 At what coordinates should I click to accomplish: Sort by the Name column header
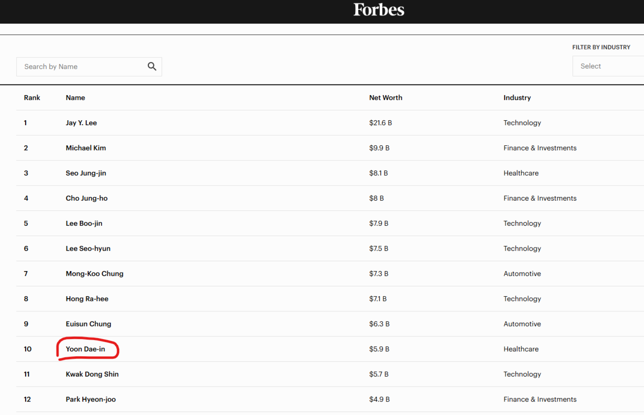coord(75,98)
